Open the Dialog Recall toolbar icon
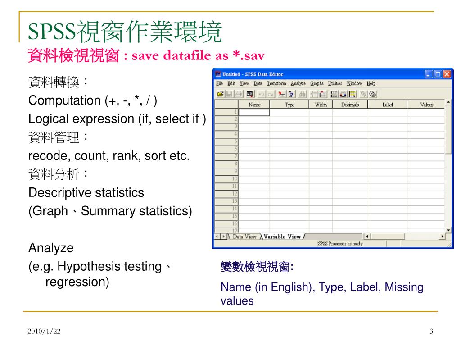Image resolution: width=461 pixels, height=346 pixels. click(250, 94)
